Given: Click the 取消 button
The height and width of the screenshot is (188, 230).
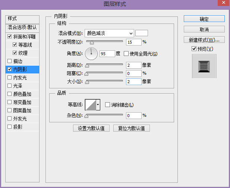Looking at the screenshot, I should pyautogui.click(x=204, y=29).
